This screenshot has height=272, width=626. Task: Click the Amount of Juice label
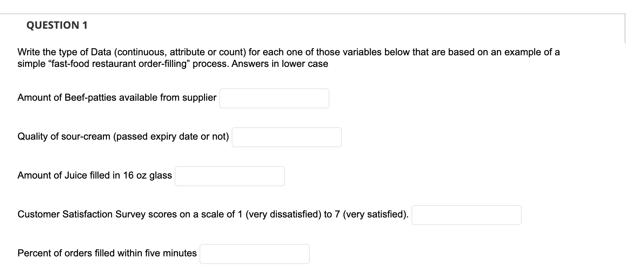[x=95, y=175]
